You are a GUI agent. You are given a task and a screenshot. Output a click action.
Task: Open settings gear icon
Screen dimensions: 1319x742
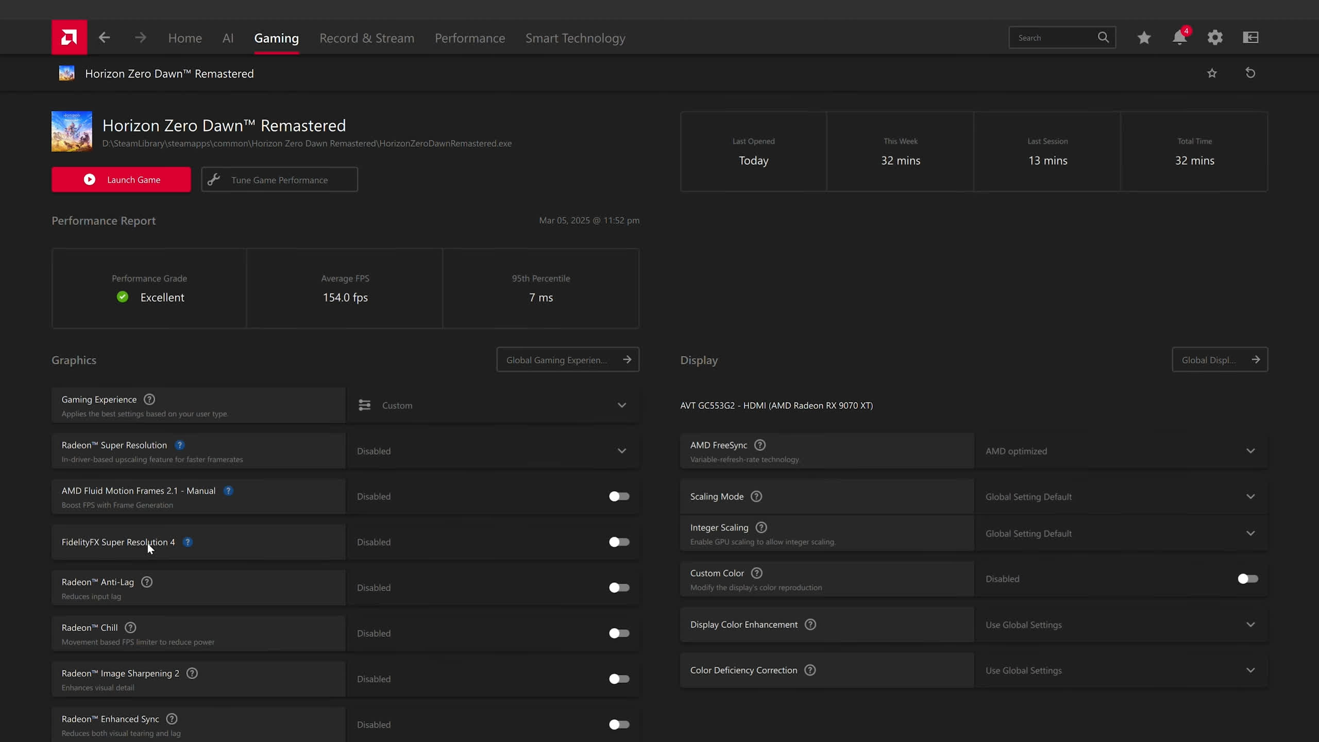[1215, 38]
